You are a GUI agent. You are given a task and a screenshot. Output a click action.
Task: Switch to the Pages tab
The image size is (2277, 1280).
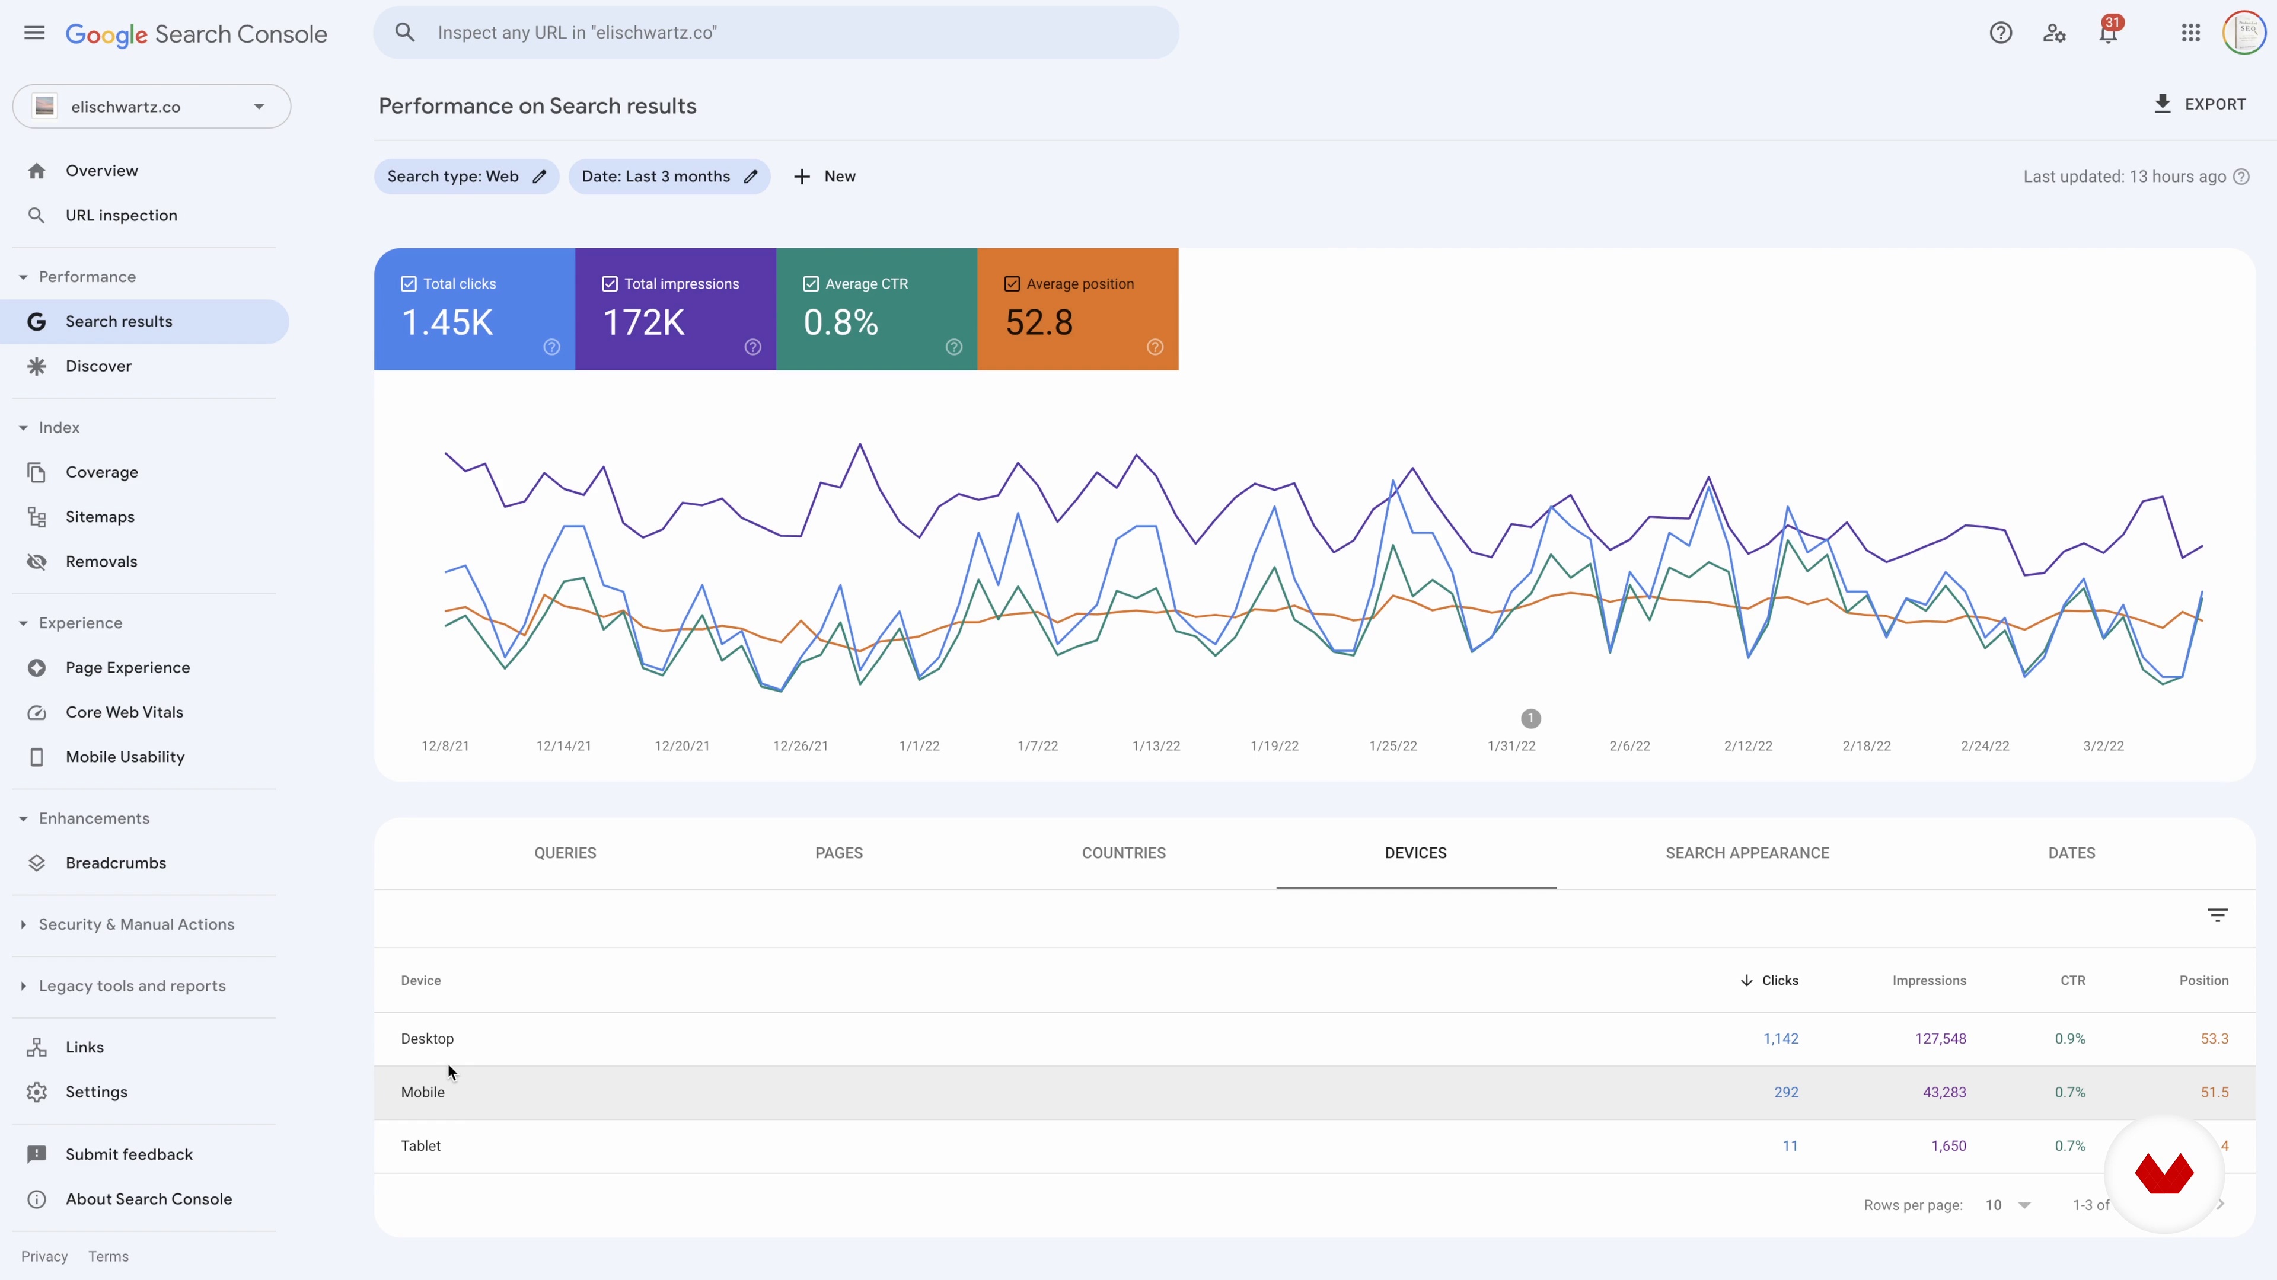(839, 853)
